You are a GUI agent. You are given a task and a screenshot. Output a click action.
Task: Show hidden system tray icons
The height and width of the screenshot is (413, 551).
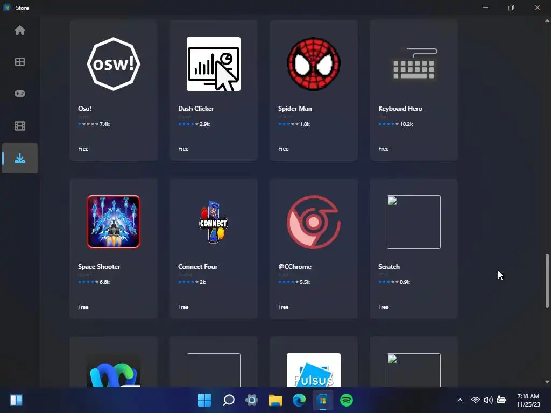coord(460,400)
